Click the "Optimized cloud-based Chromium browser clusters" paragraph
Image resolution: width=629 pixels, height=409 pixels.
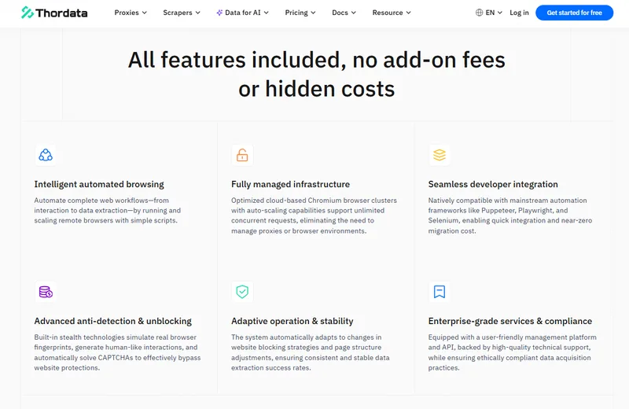click(314, 216)
